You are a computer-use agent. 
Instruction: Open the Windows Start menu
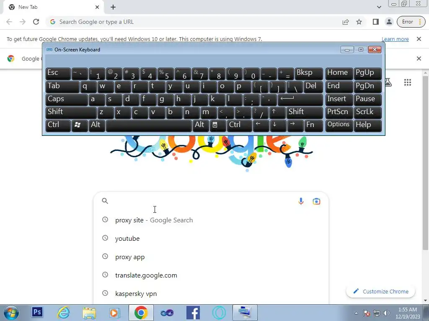[x=11, y=313]
